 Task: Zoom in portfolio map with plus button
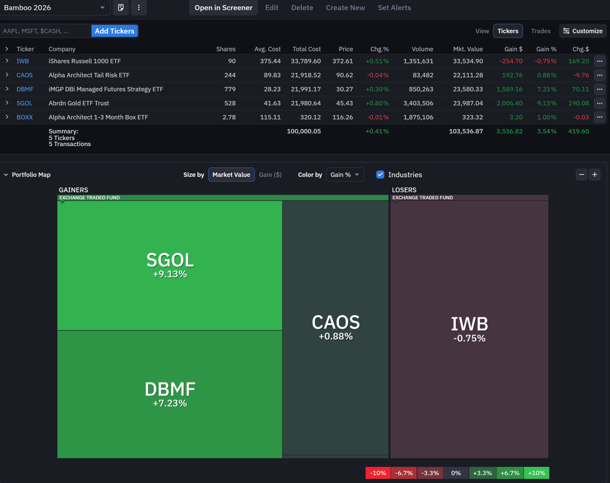click(595, 175)
